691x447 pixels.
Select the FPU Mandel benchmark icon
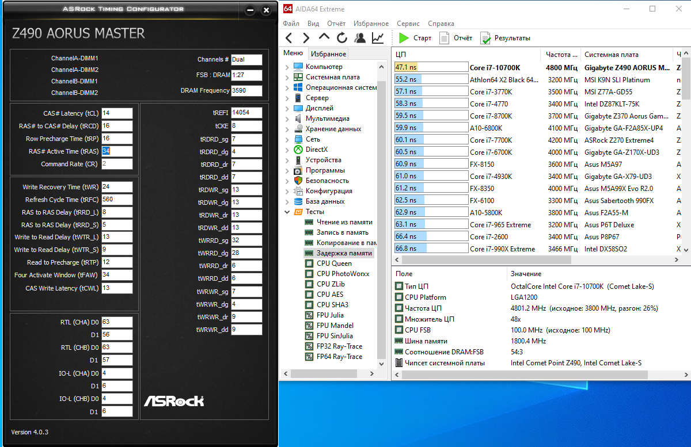309,326
